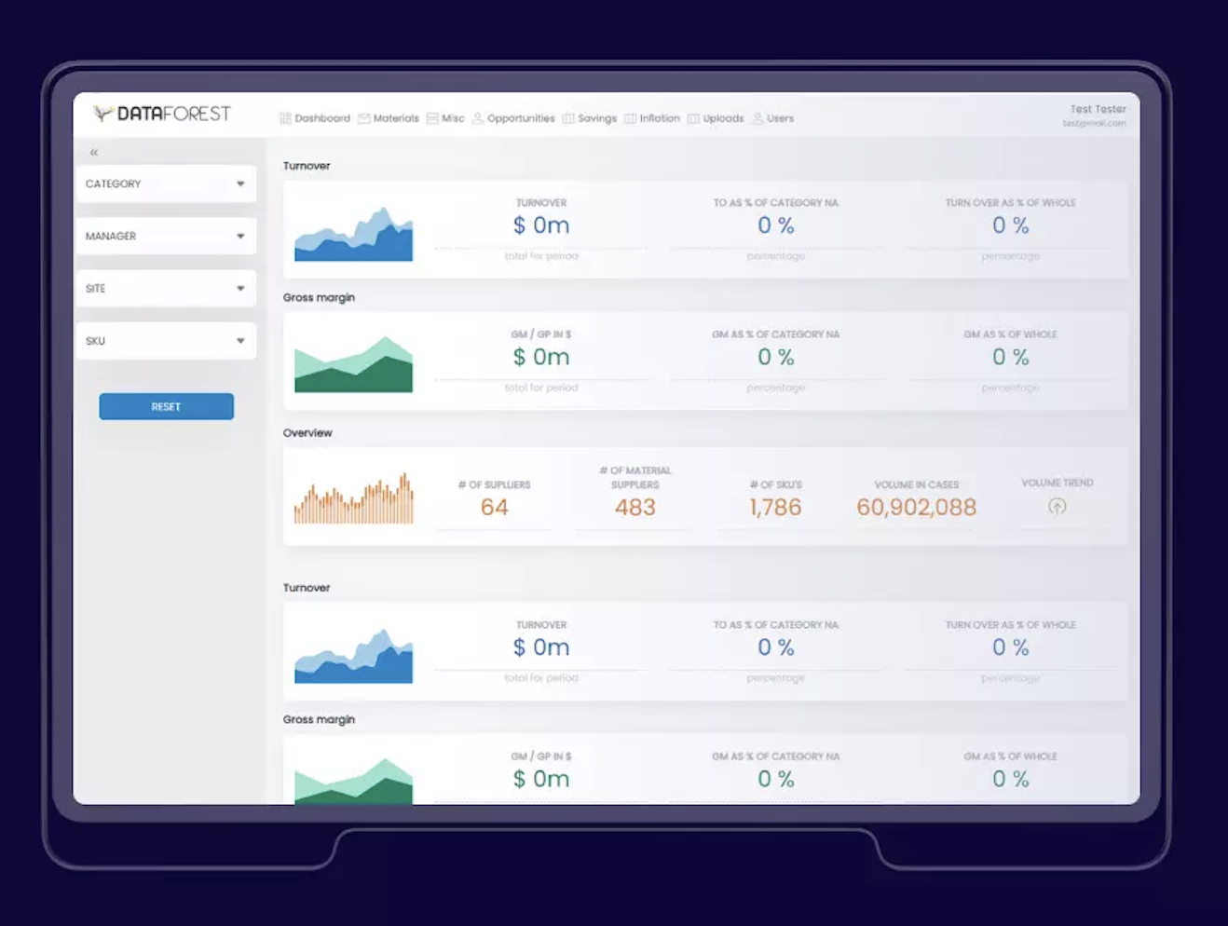Click the volume trend up-arrow icon
Viewport: 1228px width, 926px height.
[x=1057, y=507]
